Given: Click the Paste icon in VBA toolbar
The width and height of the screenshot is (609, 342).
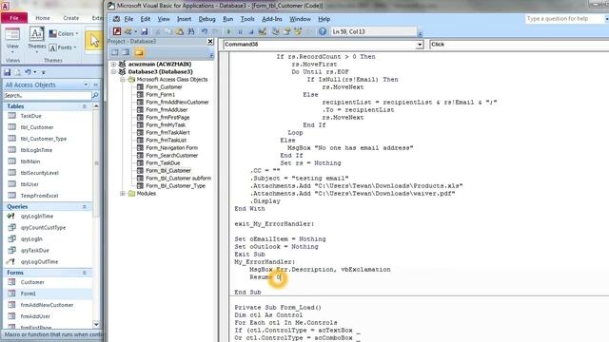Looking at the screenshot, I should pos(180,31).
